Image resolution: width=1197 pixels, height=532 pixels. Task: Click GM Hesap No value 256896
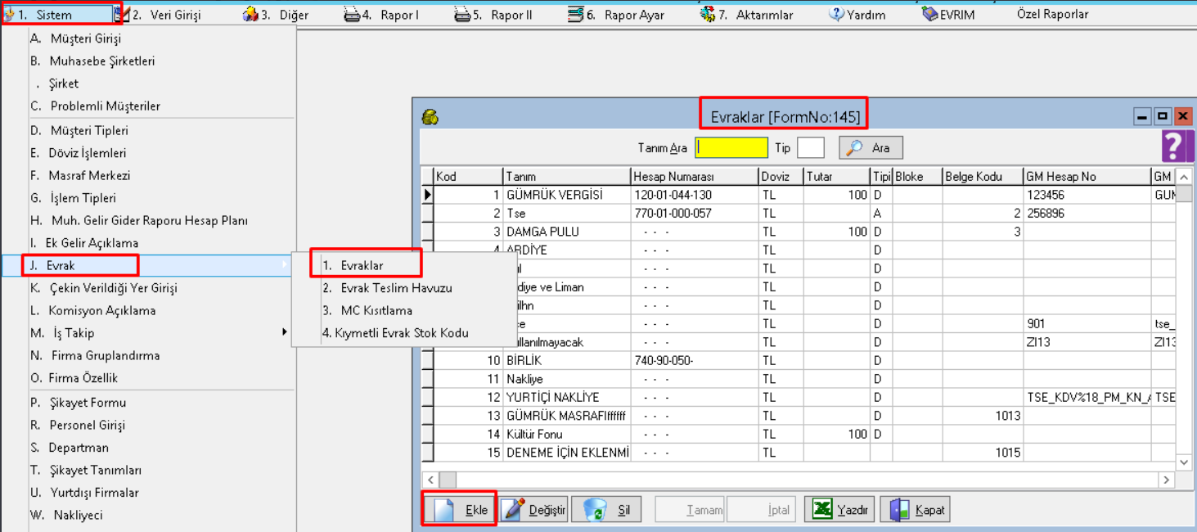tap(1087, 213)
